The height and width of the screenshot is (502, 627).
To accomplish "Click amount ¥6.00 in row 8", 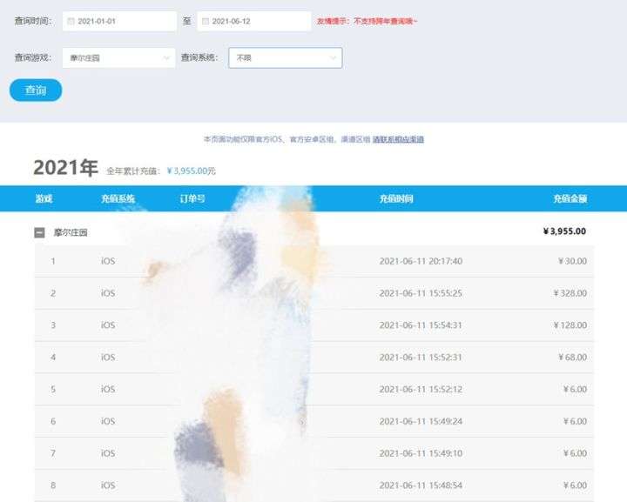I will point(575,485).
